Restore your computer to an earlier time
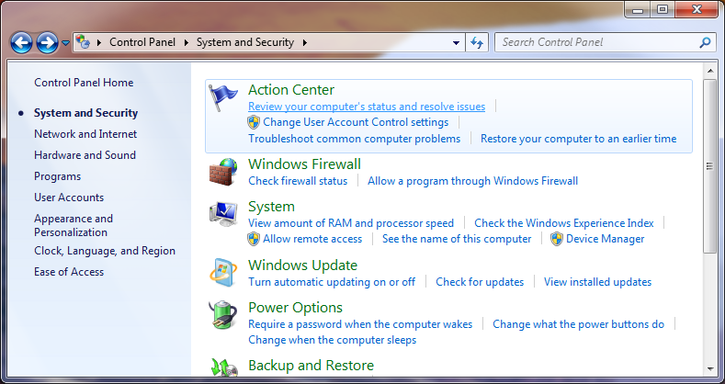 578,139
